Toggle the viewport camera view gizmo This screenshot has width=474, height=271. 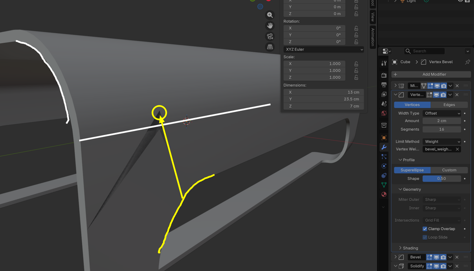click(x=270, y=36)
